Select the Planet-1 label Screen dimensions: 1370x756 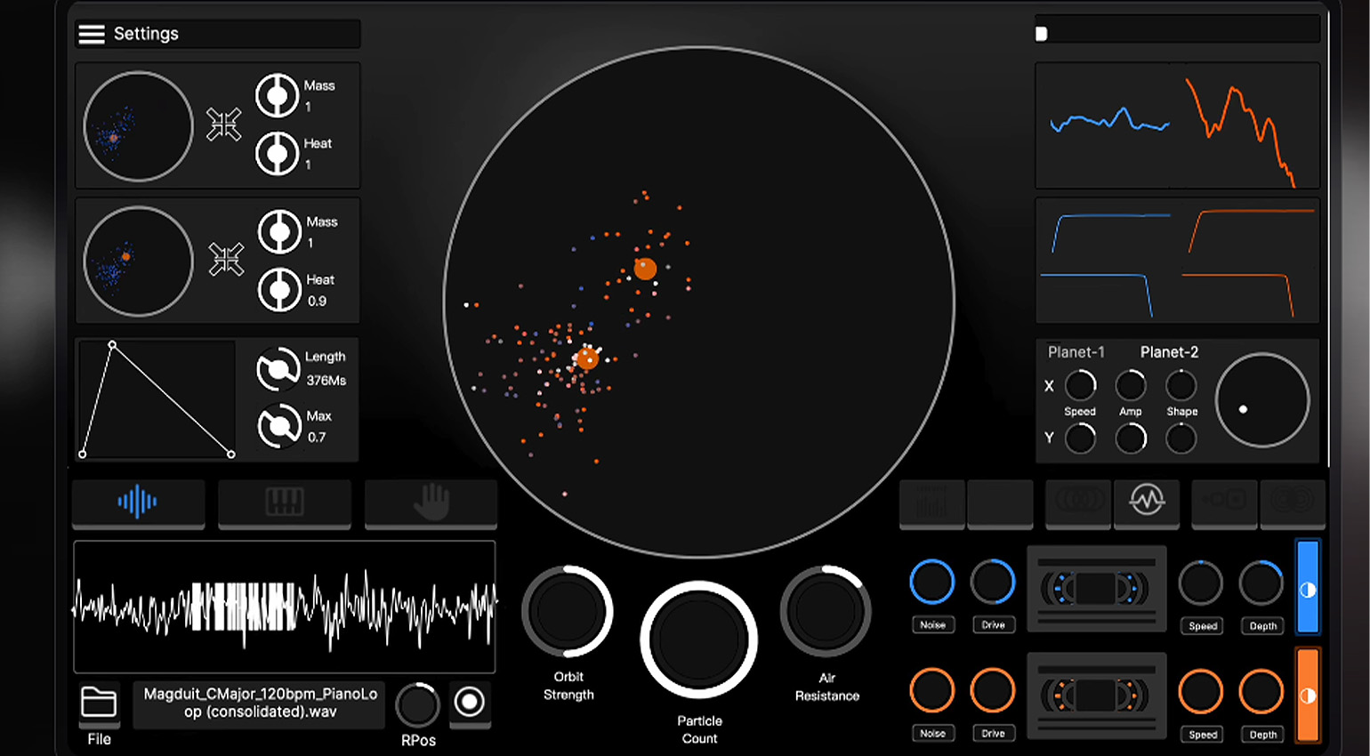click(1076, 352)
